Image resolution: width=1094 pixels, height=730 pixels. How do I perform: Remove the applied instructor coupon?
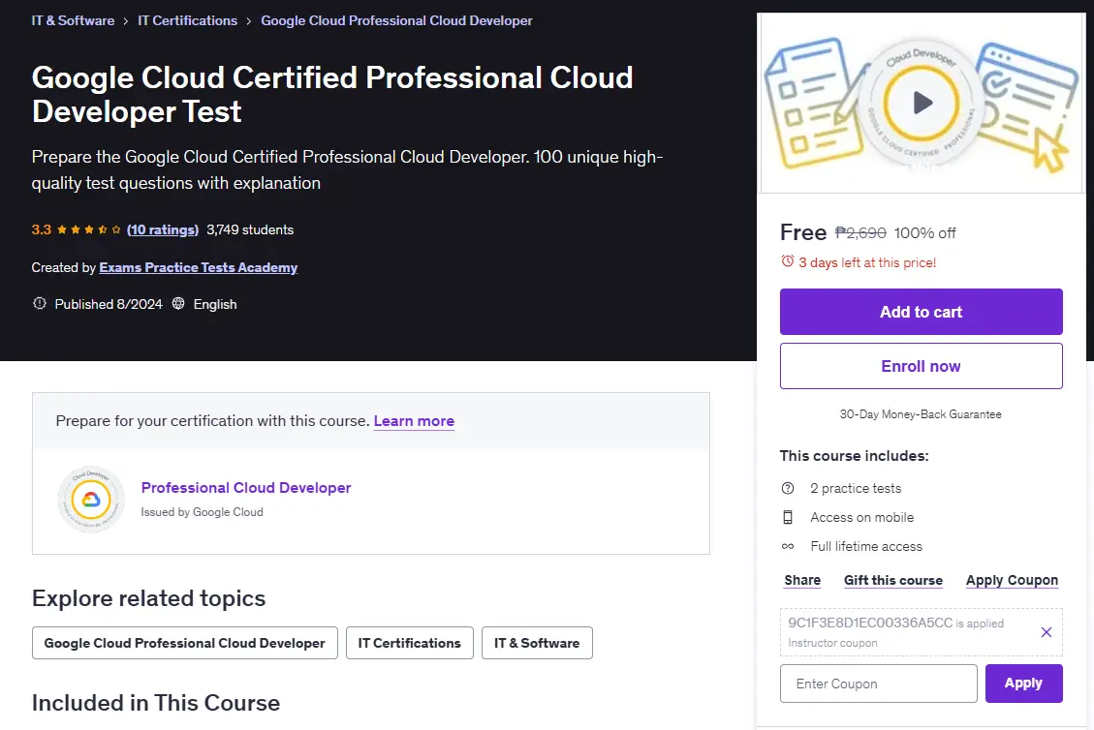[1046, 632]
